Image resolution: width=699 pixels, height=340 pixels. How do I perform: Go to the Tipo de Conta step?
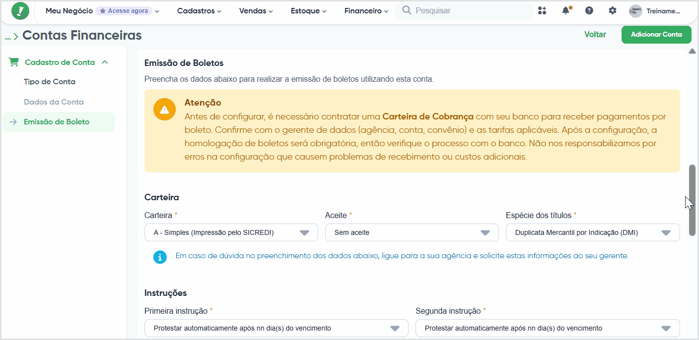click(x=50, y=82)
